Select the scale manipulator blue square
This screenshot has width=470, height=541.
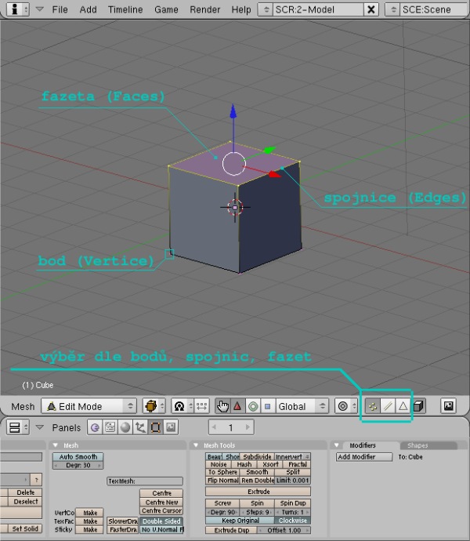pyautogui.click(x=268, y=406)
